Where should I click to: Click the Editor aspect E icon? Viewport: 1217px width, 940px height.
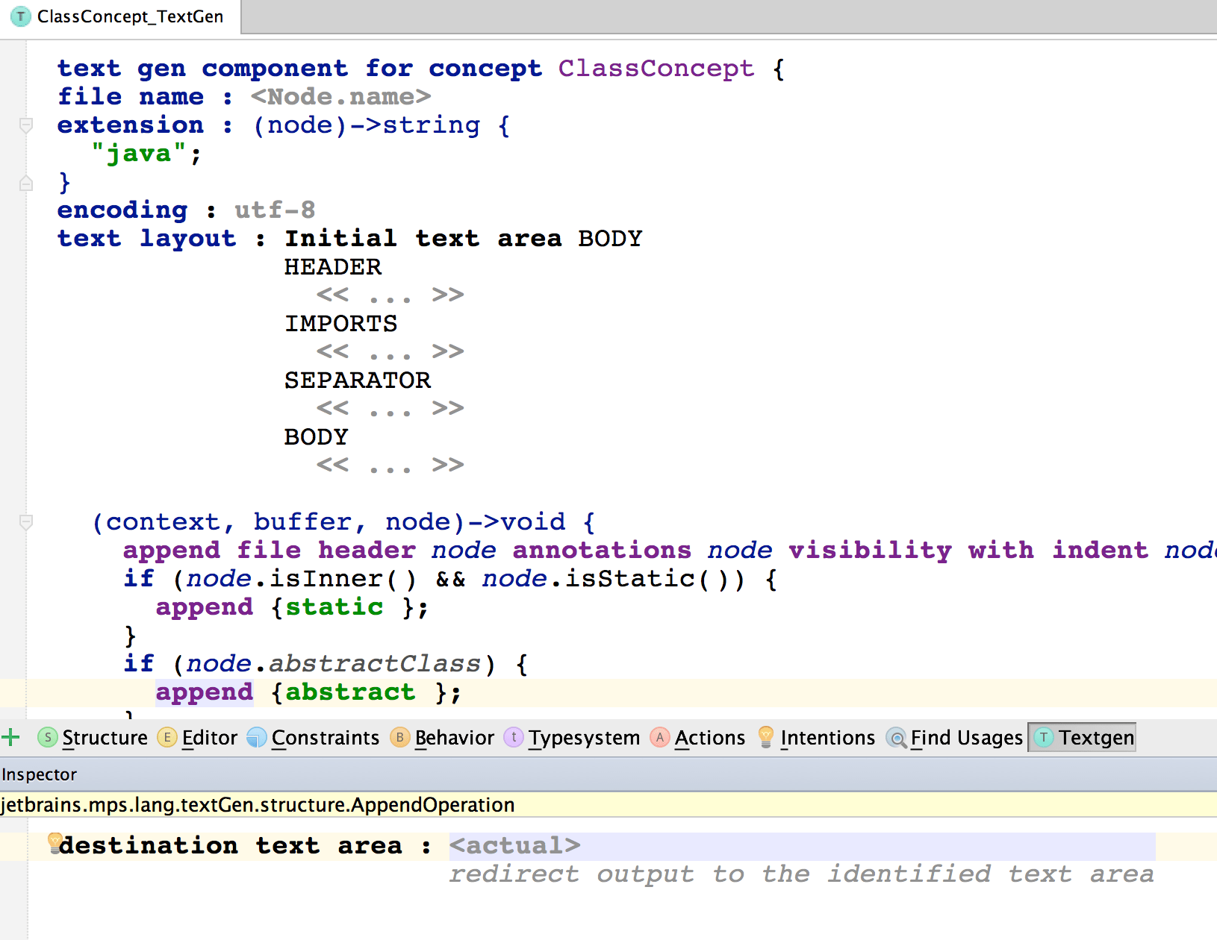tap(167, 738)
